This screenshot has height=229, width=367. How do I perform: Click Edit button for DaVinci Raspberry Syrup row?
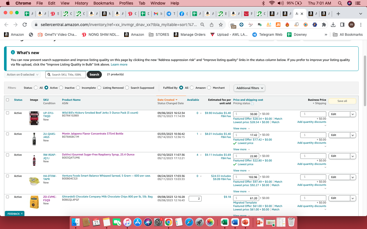339,156
